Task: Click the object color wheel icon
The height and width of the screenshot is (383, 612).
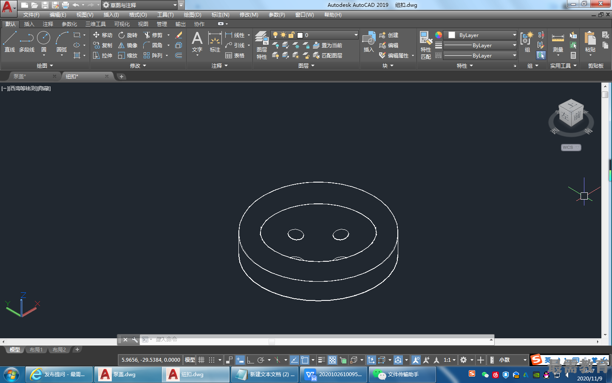Action: pos(439,35)
